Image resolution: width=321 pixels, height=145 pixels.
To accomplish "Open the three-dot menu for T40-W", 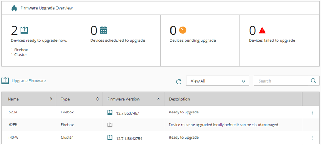I will [312, 138].
